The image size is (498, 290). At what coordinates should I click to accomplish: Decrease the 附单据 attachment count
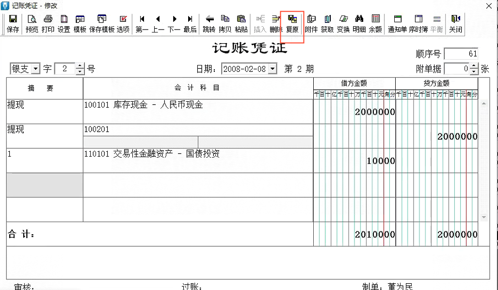474,71
